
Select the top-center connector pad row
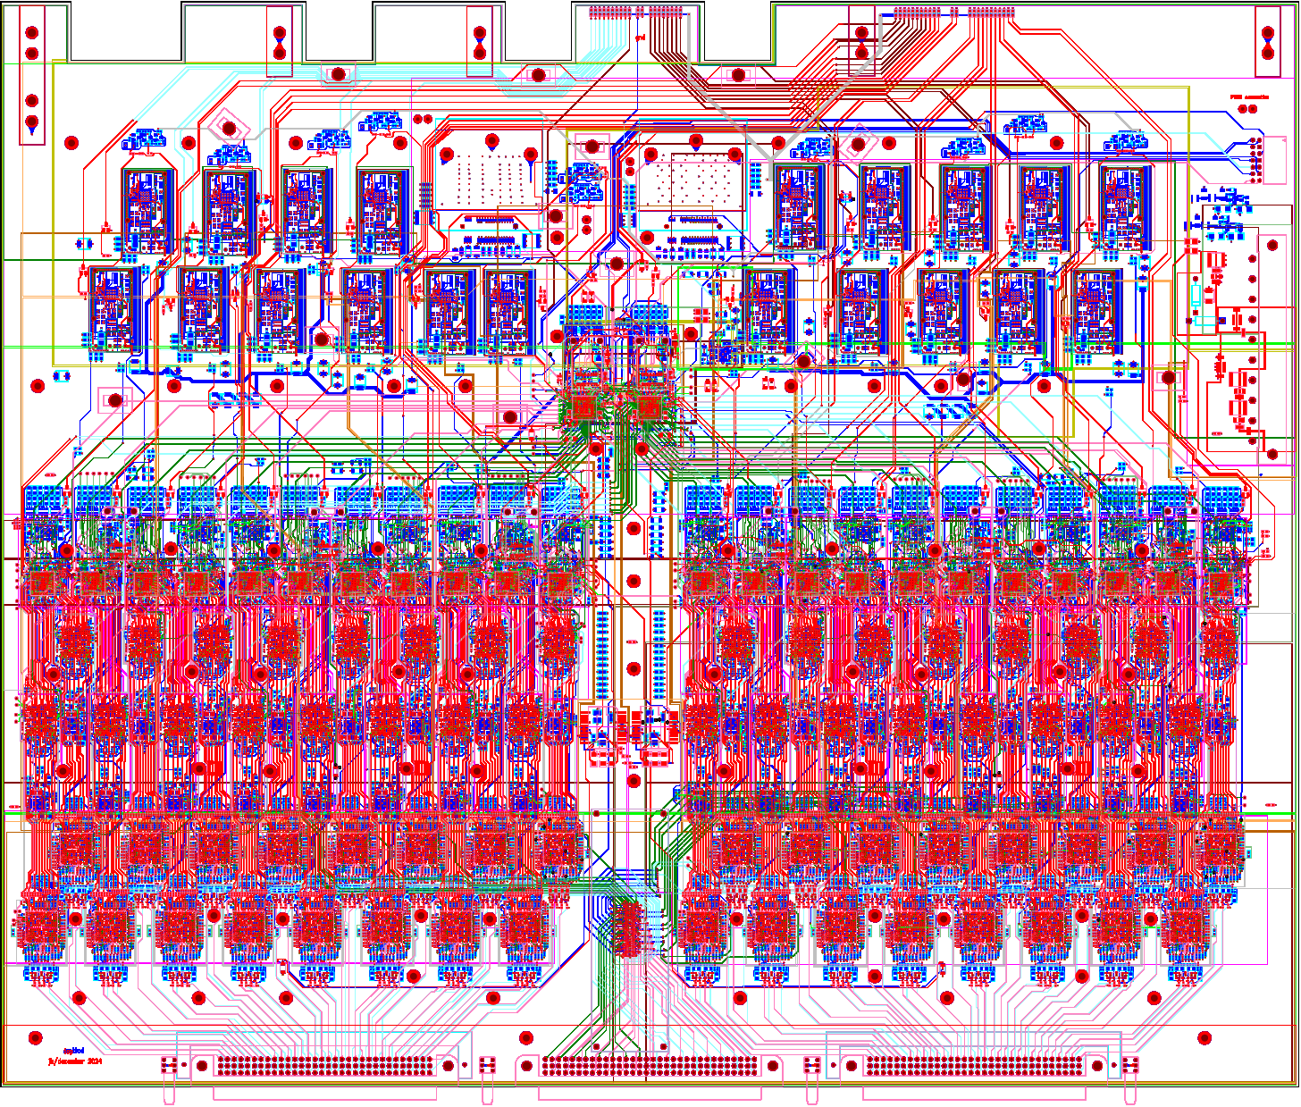[636, 13]
